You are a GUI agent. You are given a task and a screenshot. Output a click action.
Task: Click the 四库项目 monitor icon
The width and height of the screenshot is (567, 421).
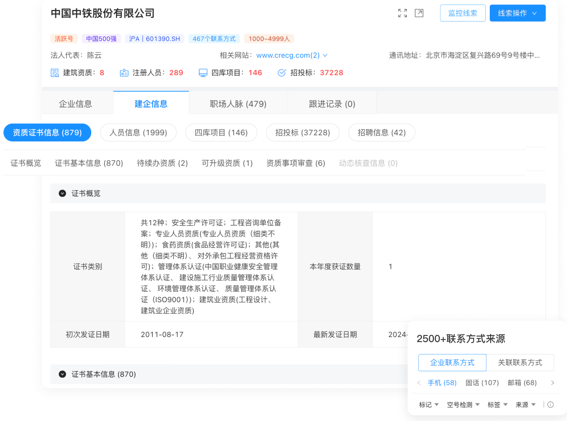(203, 73)
